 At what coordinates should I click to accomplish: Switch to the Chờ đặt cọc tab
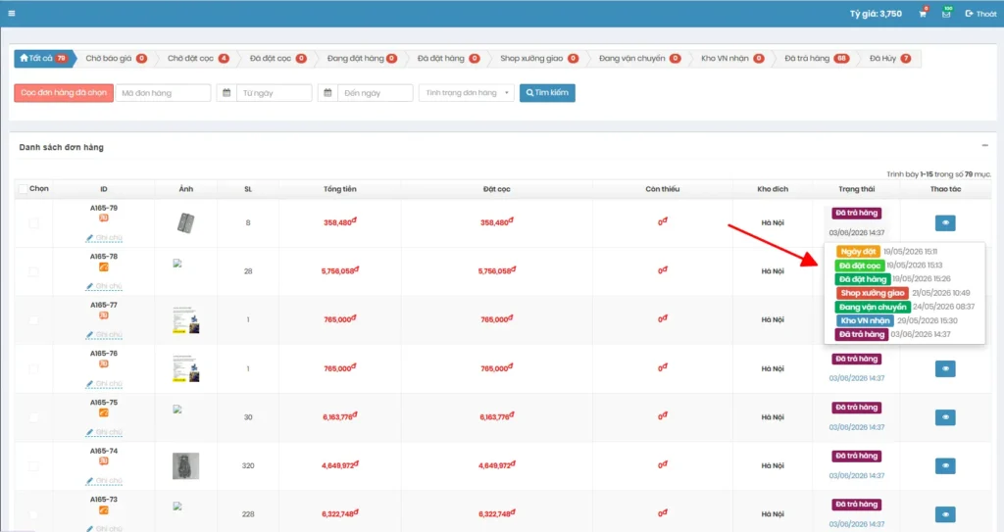(198, 58)
